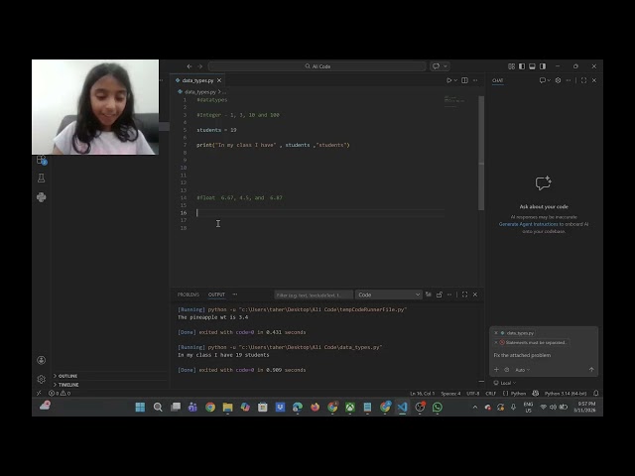635x476 pixels.
Task: Select the Python 3.14 interpreter
Action: (x=566, y=394)
